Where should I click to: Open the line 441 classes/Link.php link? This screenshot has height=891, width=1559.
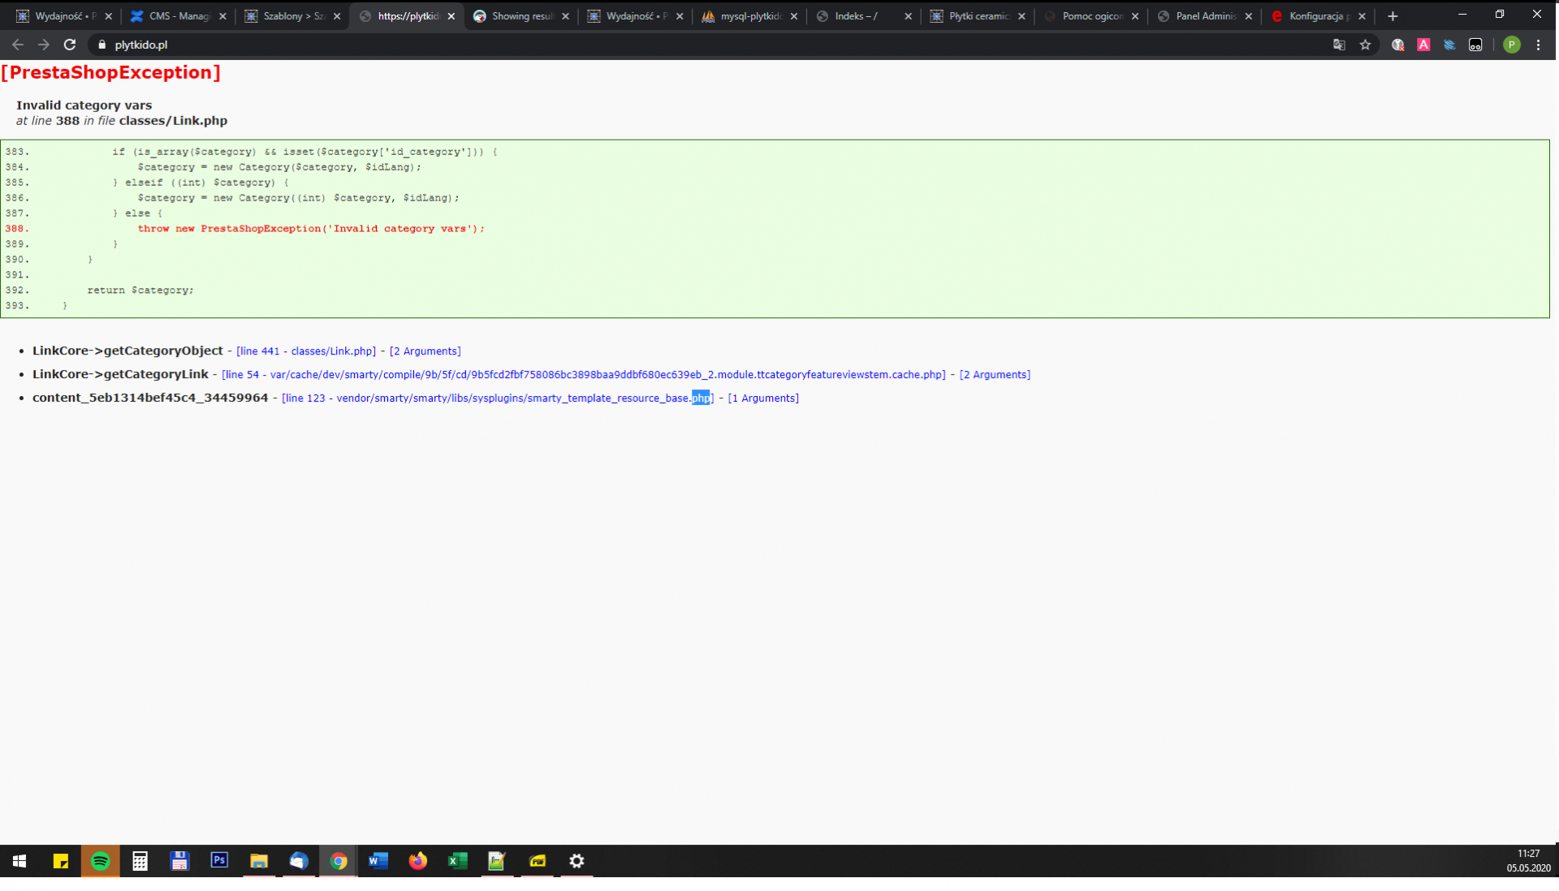tap(306, 351)
